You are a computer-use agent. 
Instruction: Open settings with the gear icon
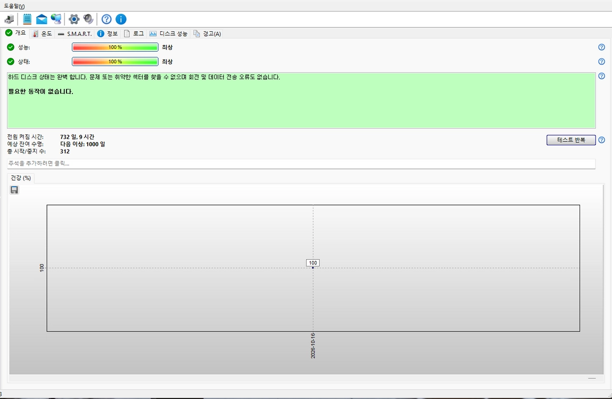click(x=74, y=19)
